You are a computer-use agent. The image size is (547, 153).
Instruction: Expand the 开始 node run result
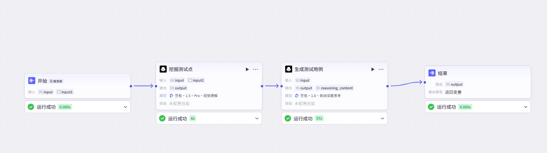(x=125, y=107)
